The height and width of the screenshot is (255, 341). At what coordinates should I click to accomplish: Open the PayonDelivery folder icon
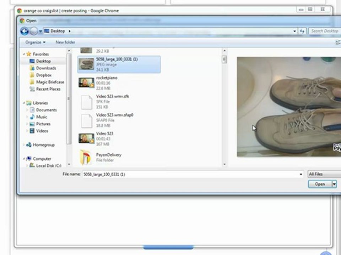tap(86, 157)
